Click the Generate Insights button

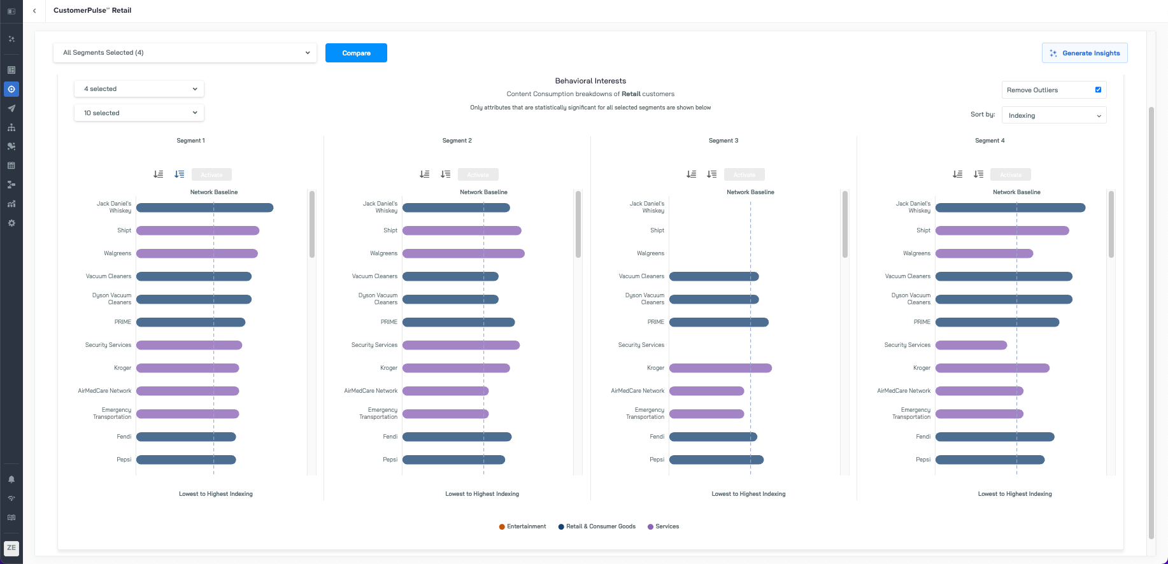(1085, 53)
